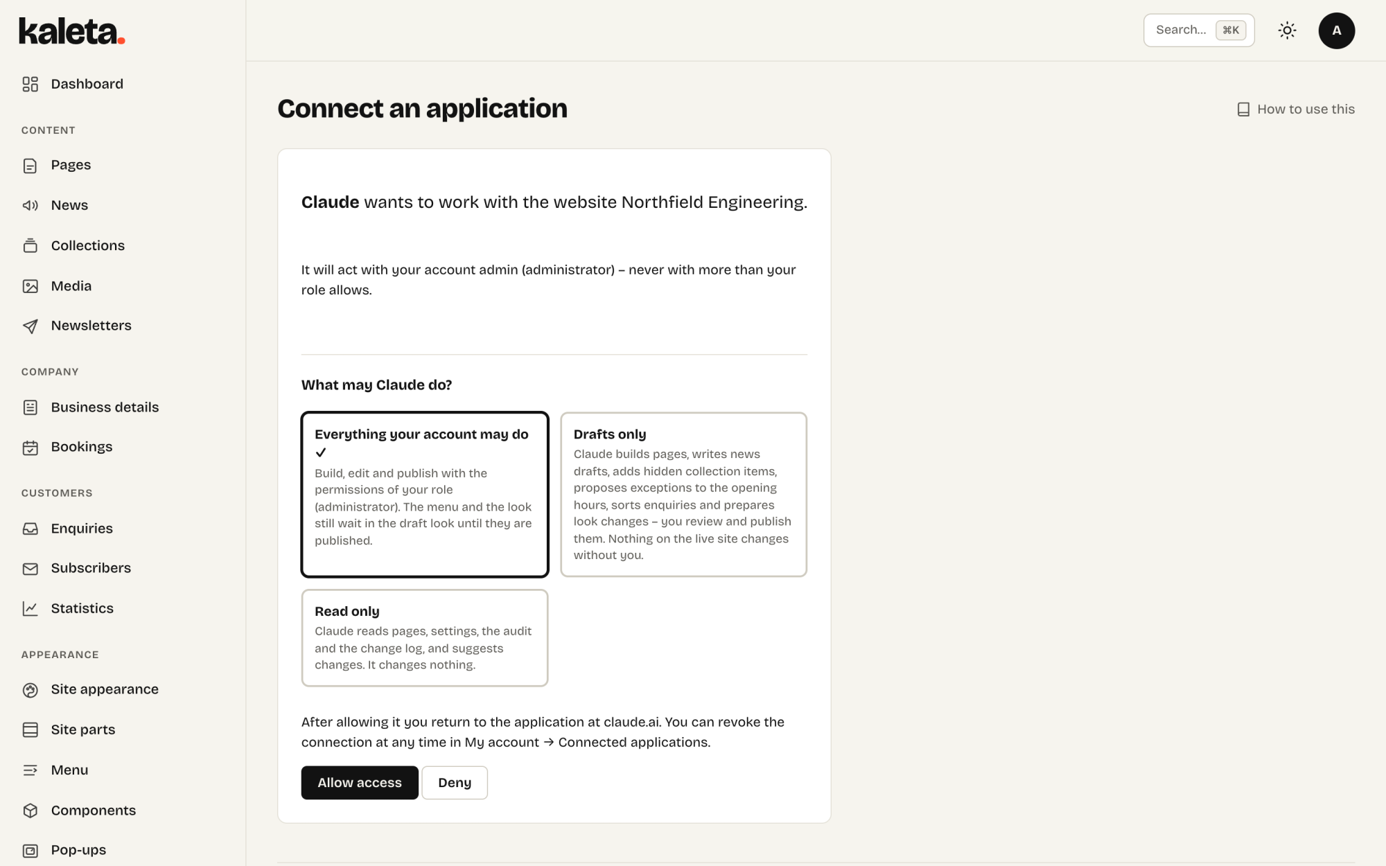
Task: Click the Business details icon
Action: coord(30,407)
